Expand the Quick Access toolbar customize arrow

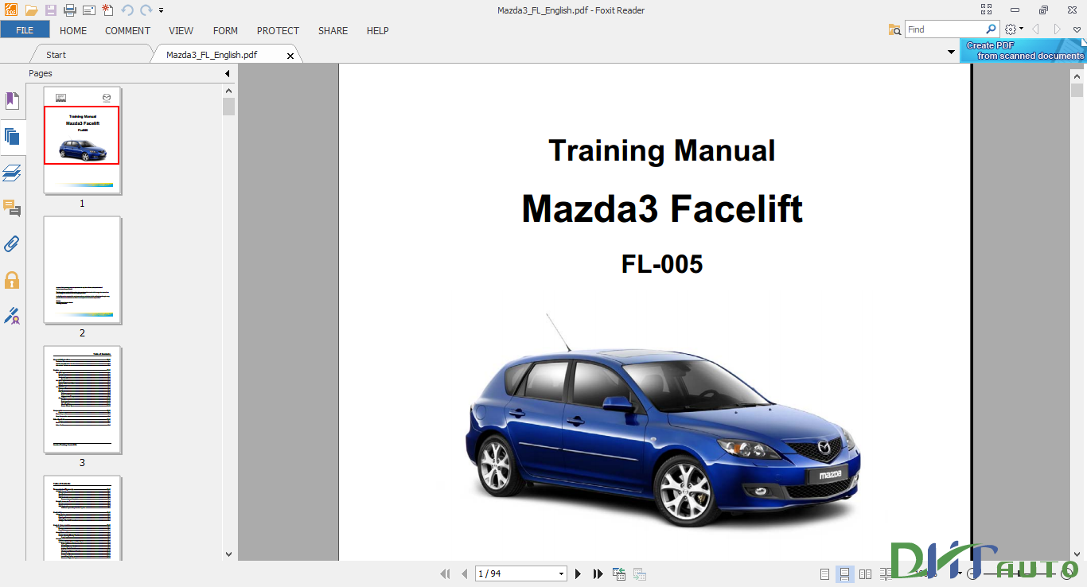point(161,10)
